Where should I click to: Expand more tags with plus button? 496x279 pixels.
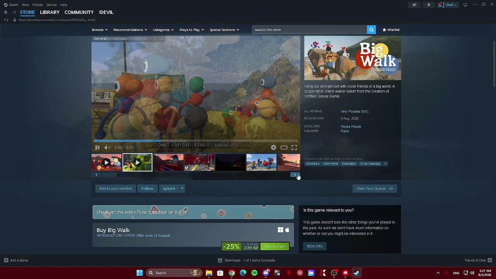click(385, 164)
